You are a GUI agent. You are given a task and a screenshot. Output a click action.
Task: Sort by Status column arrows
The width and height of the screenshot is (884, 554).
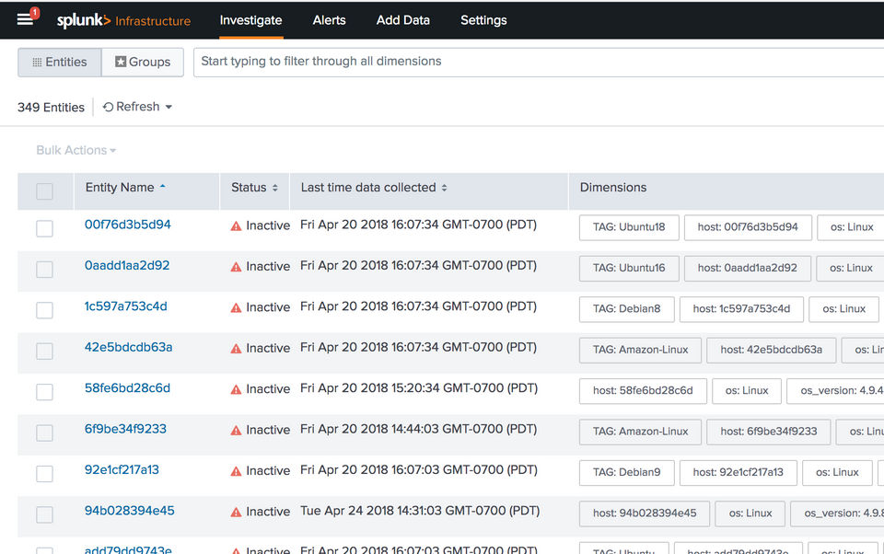point(275,188)
